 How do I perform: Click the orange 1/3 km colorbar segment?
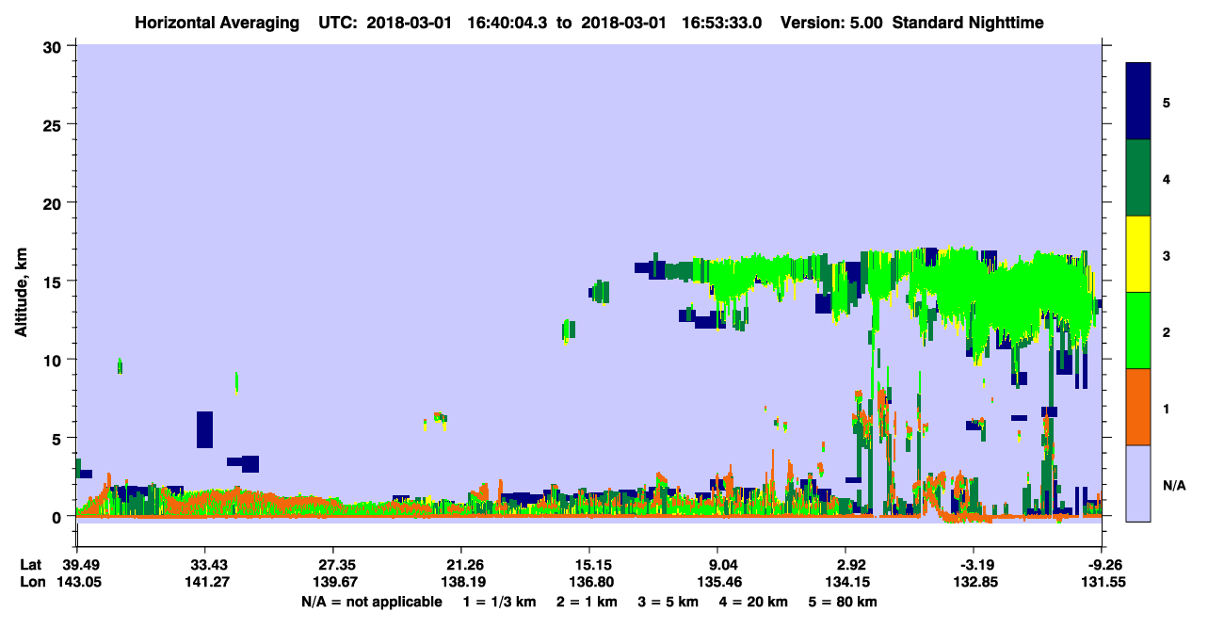pos(1138,407)
